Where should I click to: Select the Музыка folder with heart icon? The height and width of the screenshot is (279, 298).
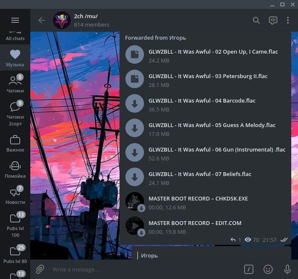[x=15, y=58]
